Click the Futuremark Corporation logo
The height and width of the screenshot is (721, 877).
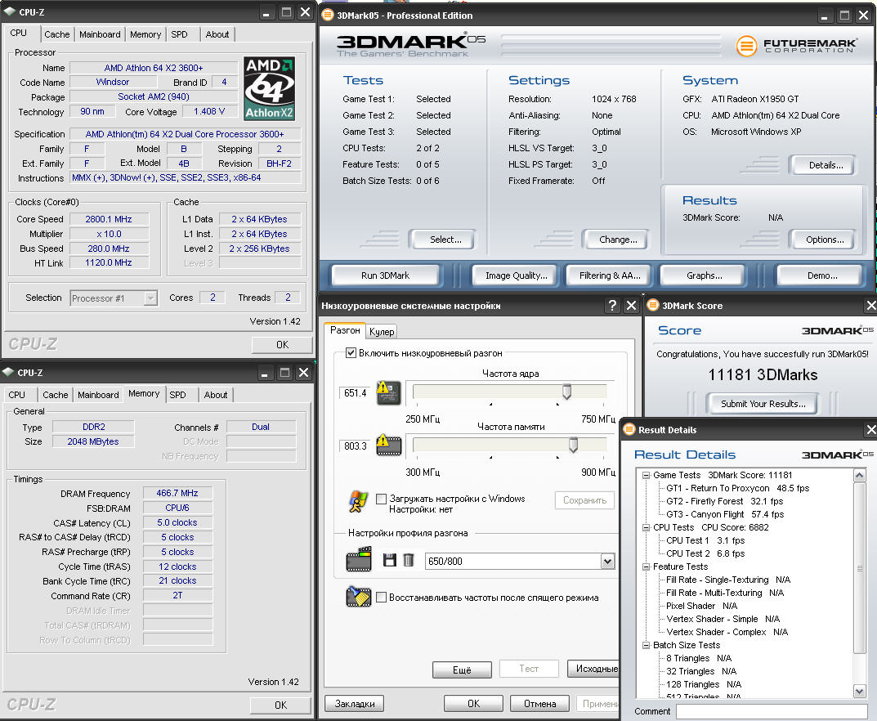[796, 45]
